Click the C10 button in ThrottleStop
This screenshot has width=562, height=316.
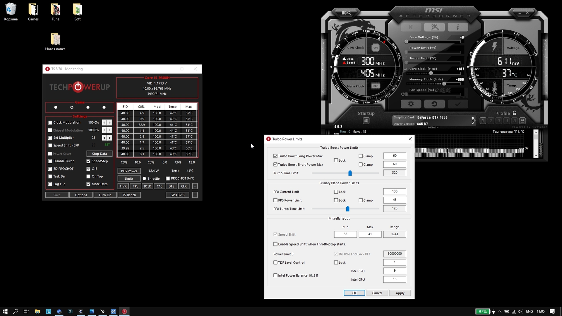[160, 186]
